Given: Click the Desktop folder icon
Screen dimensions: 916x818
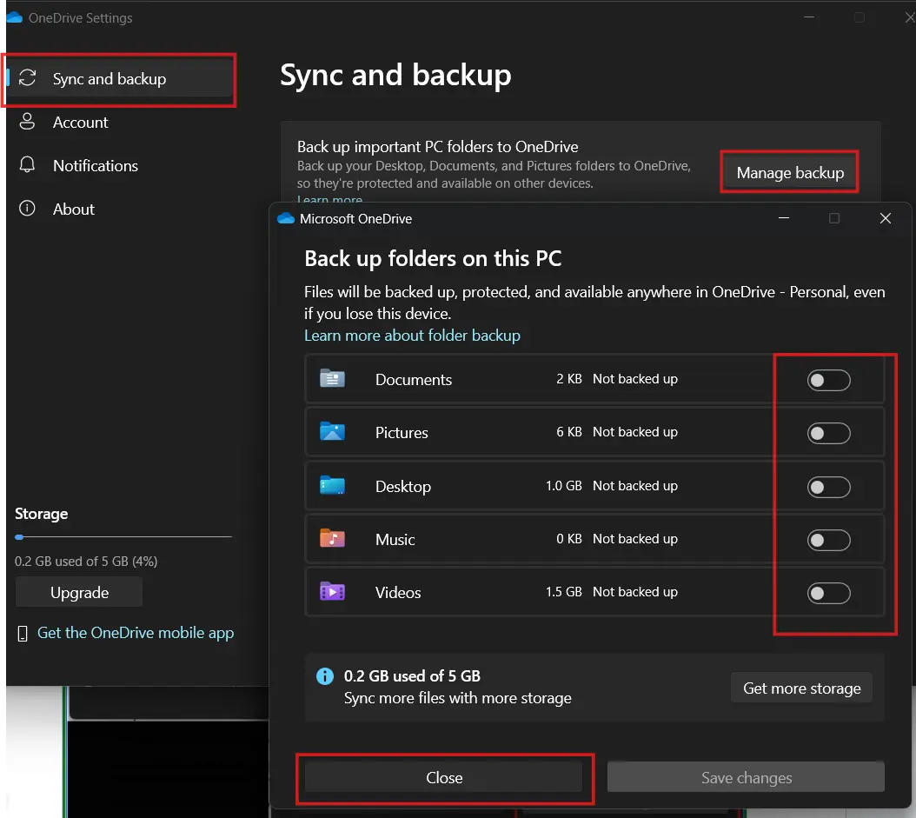Looking at the screenshot, I should (x=332, y=486).
